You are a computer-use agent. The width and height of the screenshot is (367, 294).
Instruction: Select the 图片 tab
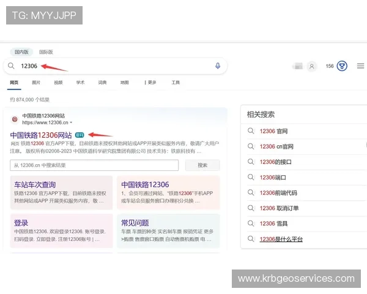36,82
